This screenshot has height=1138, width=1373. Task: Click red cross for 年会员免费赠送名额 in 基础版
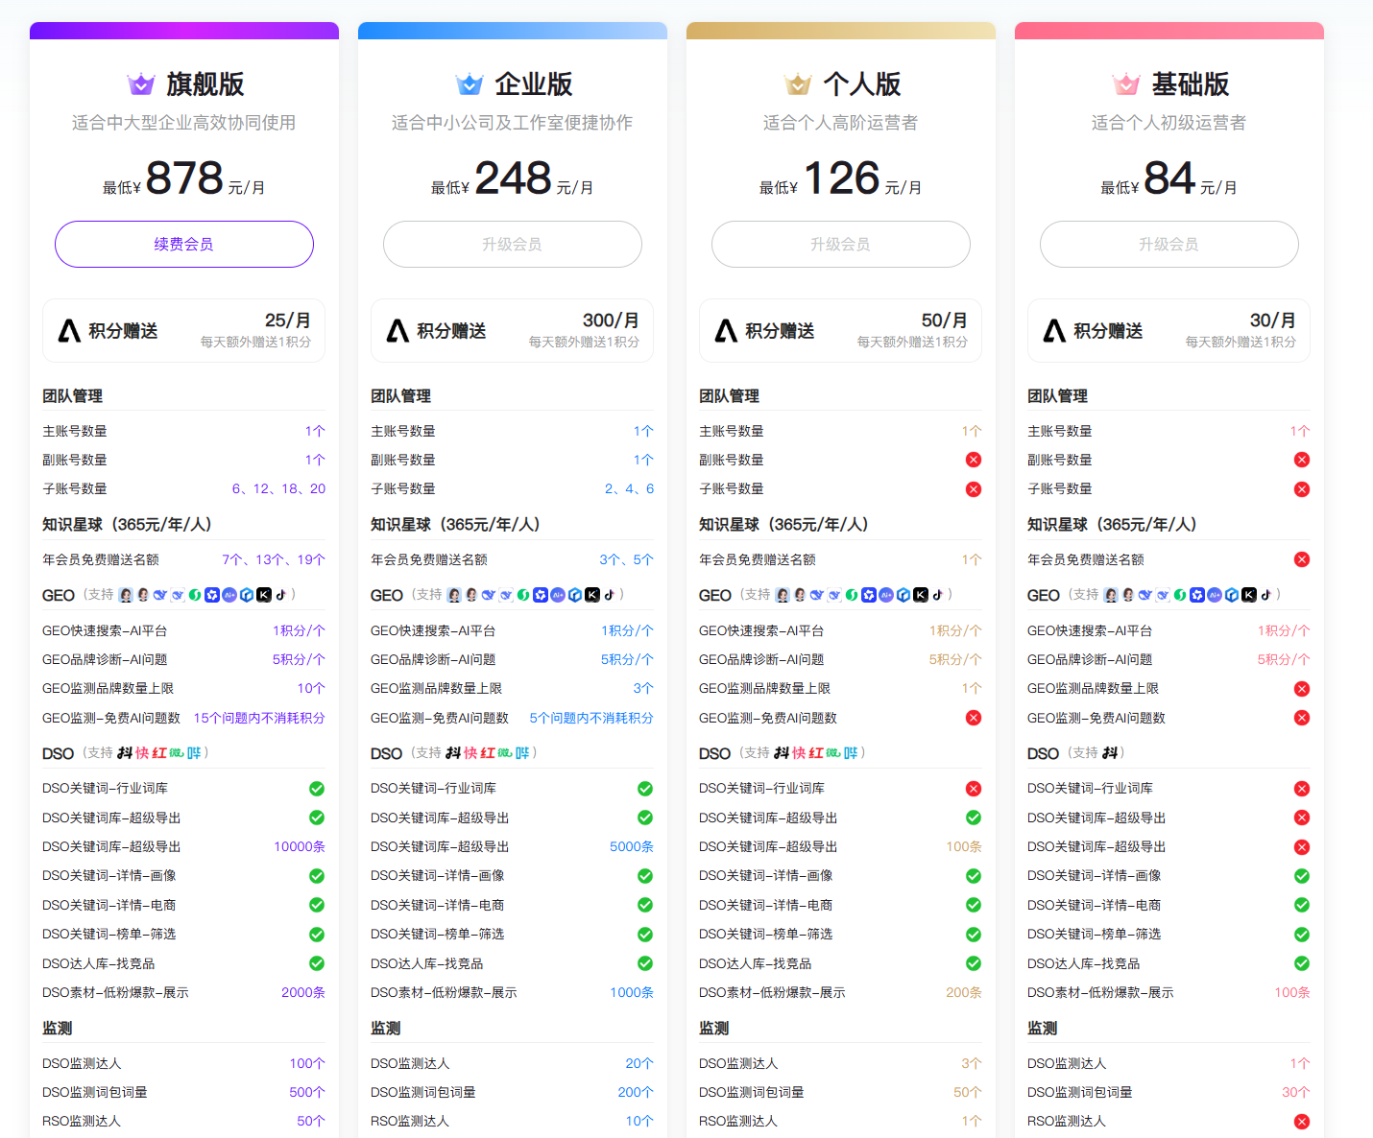coord(1302,560)
